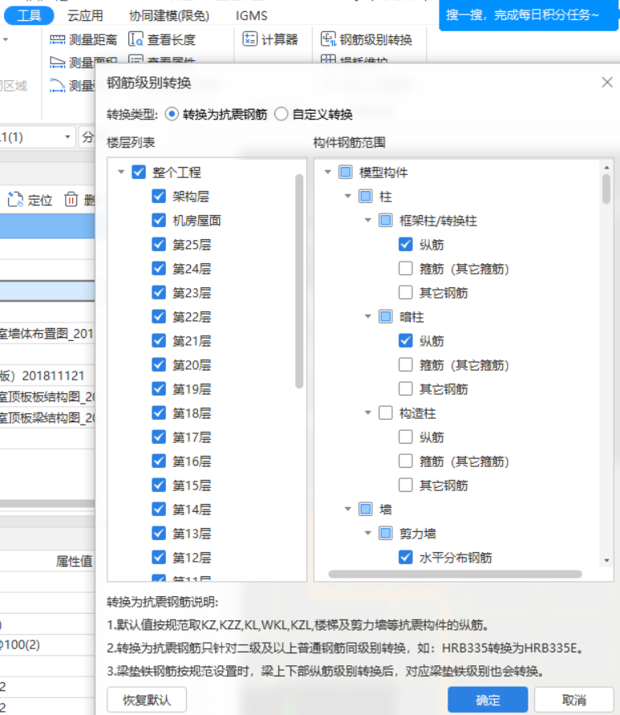620x715 pixels.
Task: Click the 构件钢筋范围 vertical scrollbar thumb
Action: pos(606,189)
